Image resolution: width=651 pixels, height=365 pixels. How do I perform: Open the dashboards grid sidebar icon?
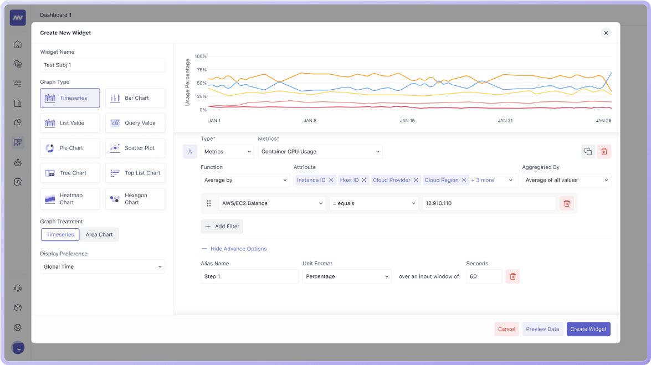[x=17, y=142]
